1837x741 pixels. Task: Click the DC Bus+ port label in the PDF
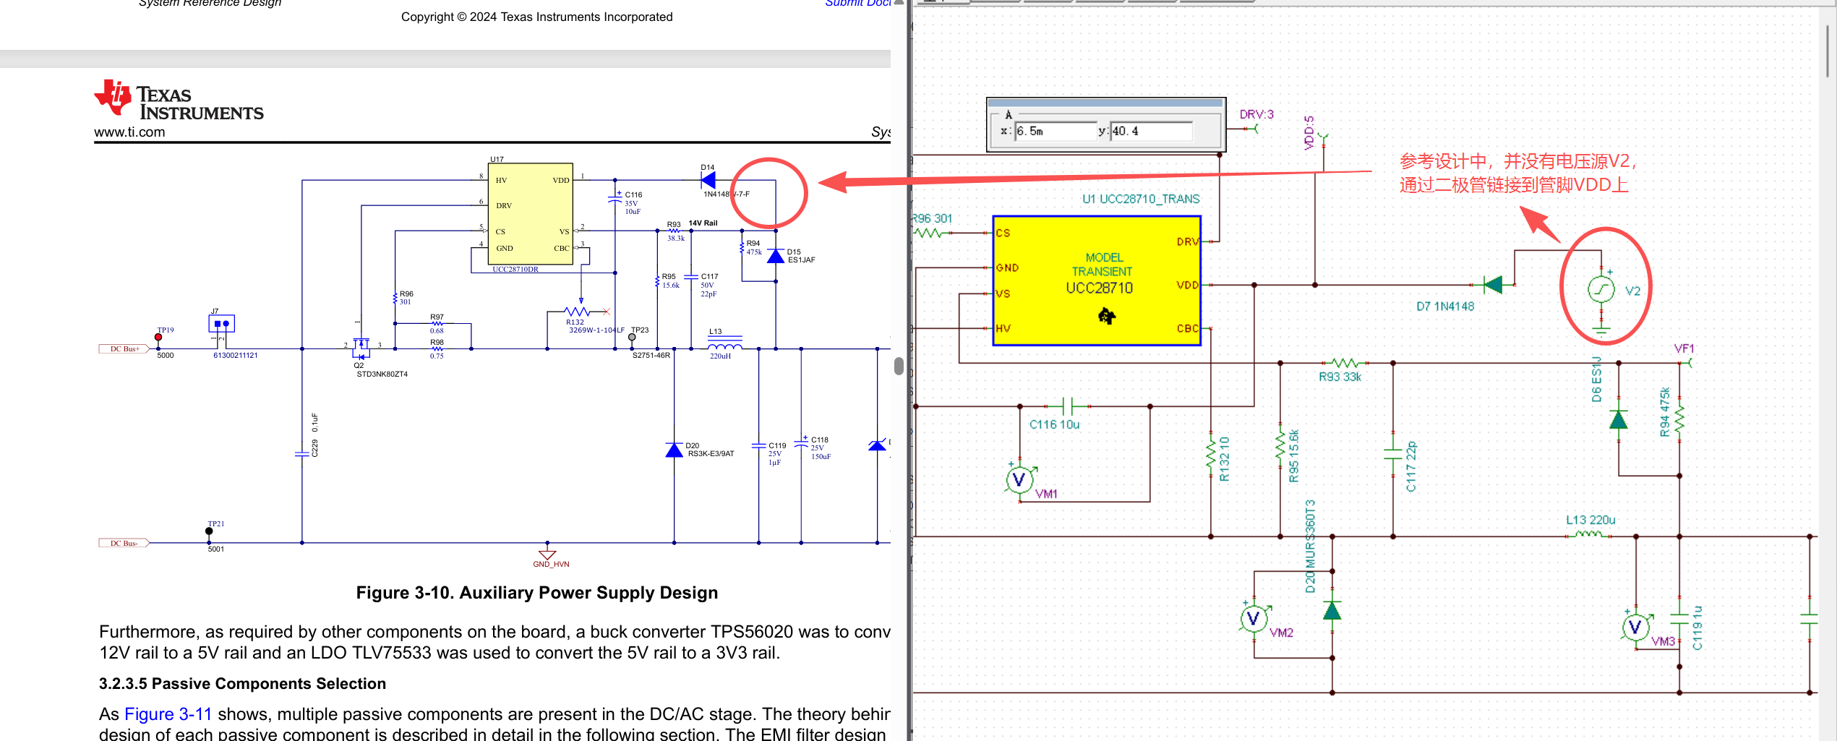click(x=124, y=349)
